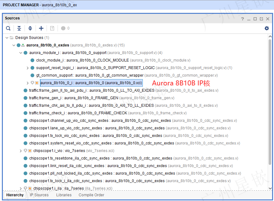Float the Sources panel with popout icon
This screenshot has width=274, height=201.
click(261, 19)
